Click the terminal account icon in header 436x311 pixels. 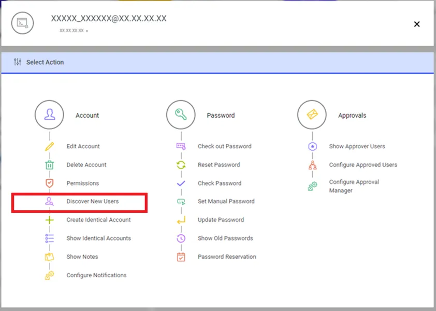click(22, 23)
